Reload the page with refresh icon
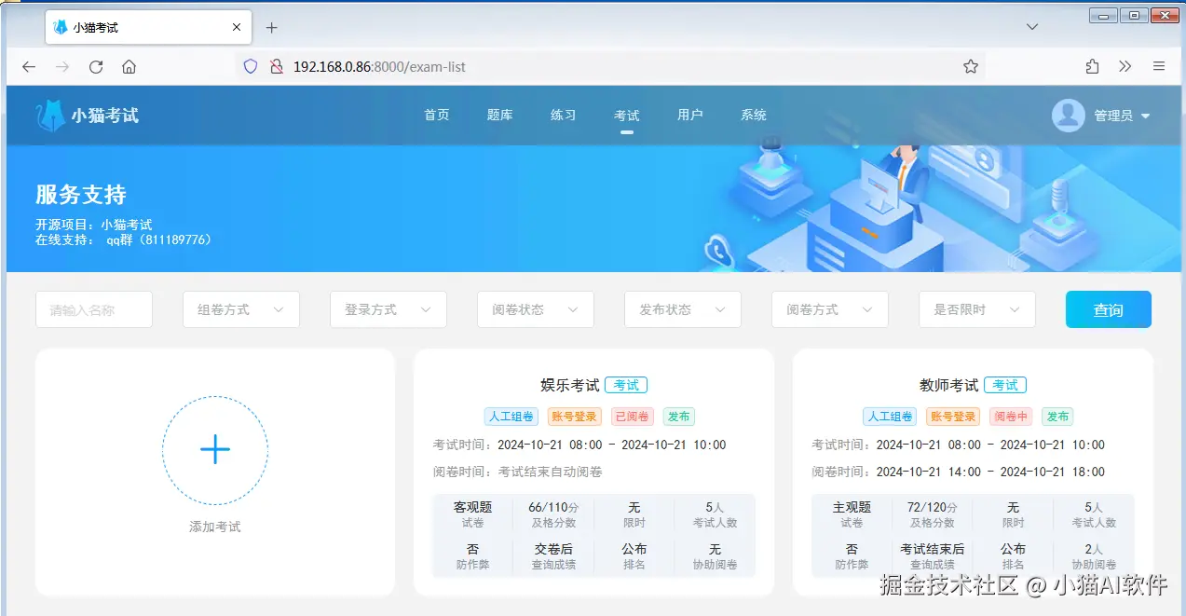The width and height of the screenshot is (1186, 616). coord(96,67)
